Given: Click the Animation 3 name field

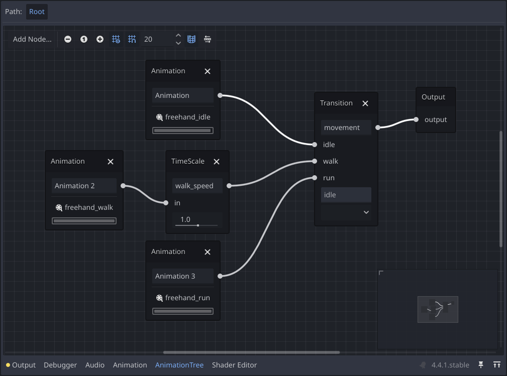Looking at the screenshot, I should [183, 276].
